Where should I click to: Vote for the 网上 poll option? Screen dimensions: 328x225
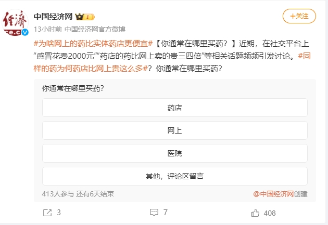point(174,130)
